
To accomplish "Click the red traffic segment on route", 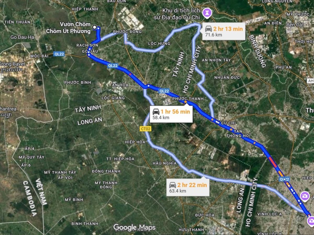I will point(272,162).
